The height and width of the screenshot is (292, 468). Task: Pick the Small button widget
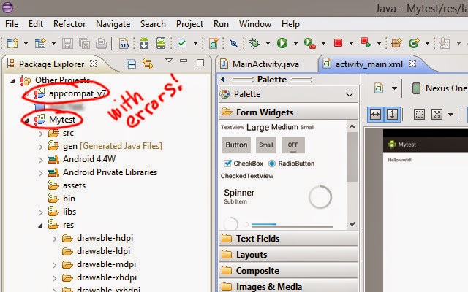tap(266, 145)
